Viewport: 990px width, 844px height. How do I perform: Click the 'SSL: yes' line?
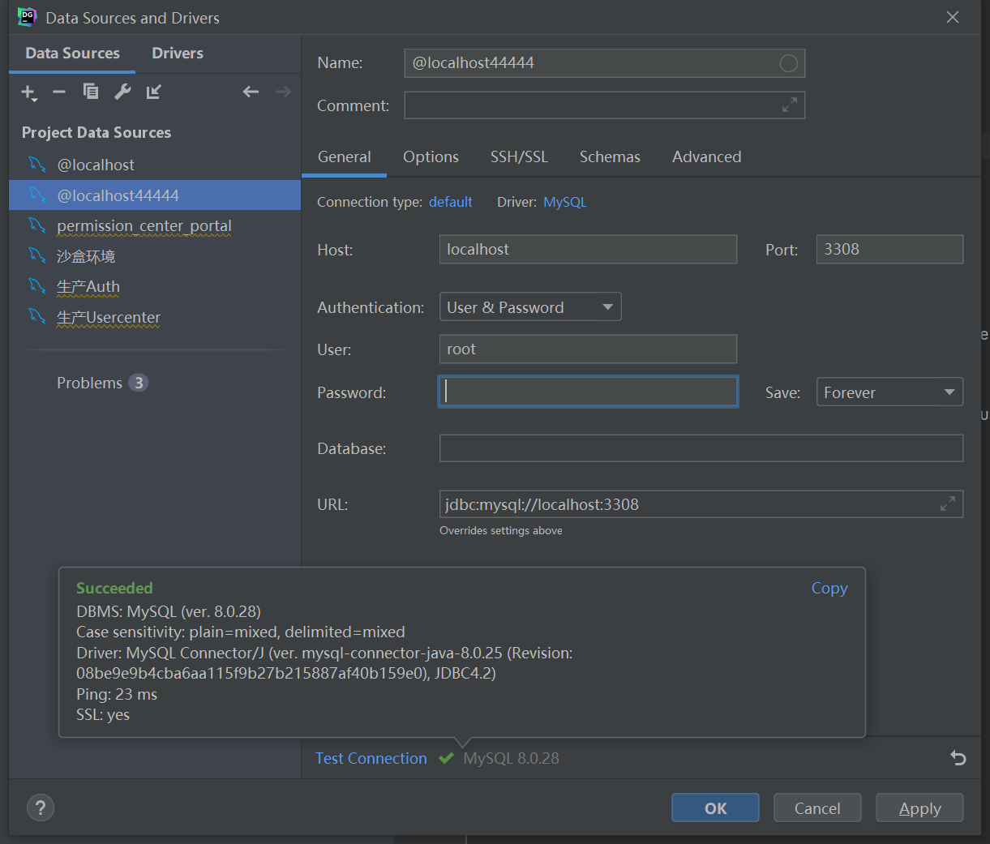103,715
